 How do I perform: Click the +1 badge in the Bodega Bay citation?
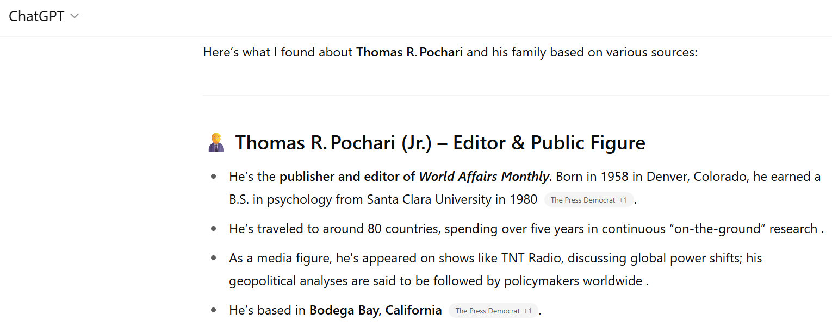528,311
